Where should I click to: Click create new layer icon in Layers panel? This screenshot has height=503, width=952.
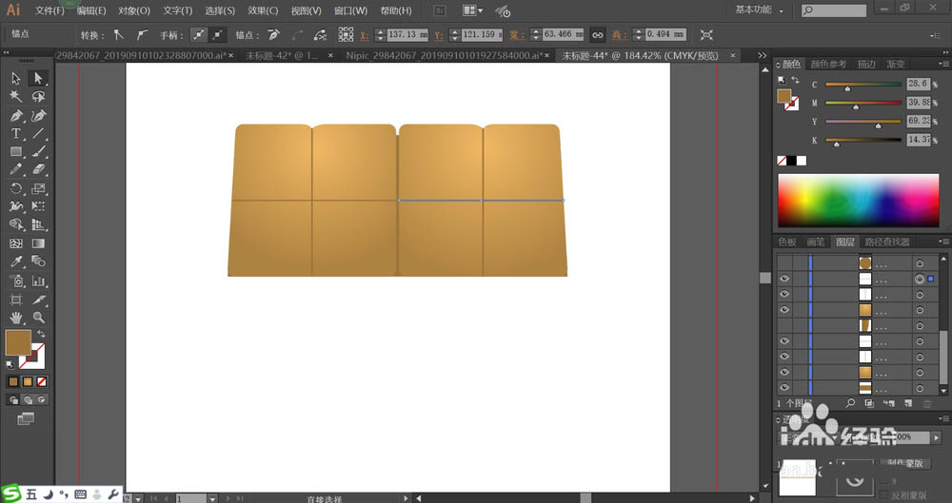point(908,403)
